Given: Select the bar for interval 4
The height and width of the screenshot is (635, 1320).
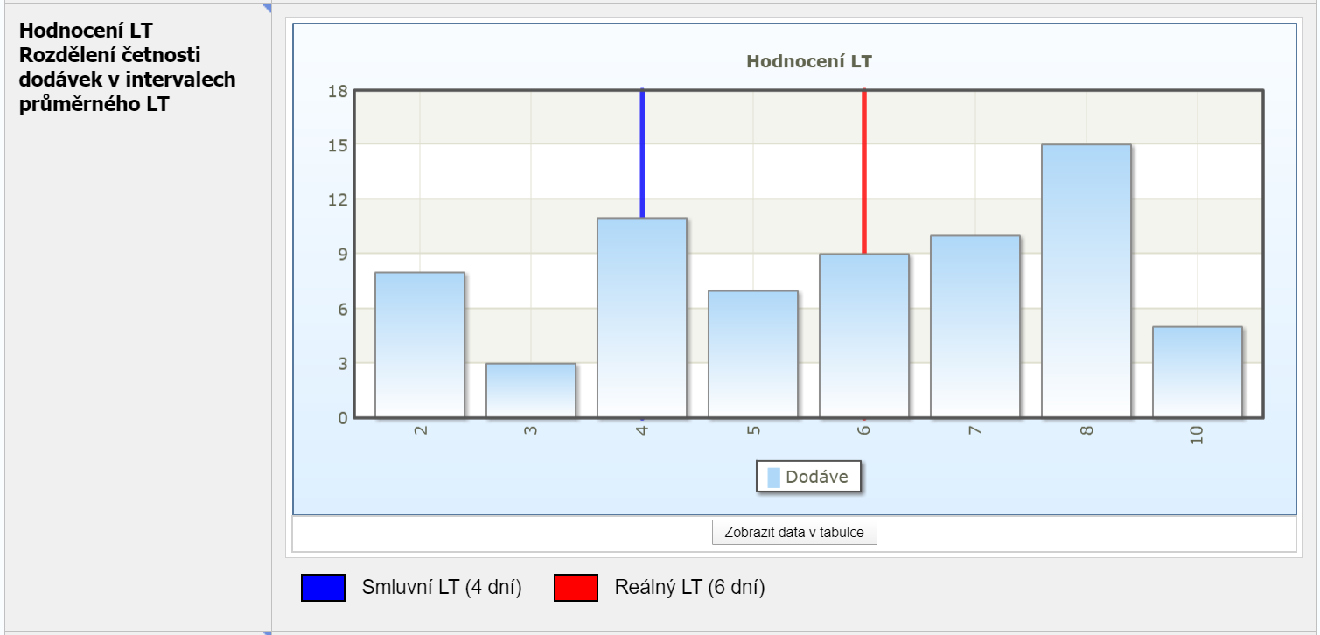Looking at the screenshot, I should pyautogui.click(x=642, y=317).
